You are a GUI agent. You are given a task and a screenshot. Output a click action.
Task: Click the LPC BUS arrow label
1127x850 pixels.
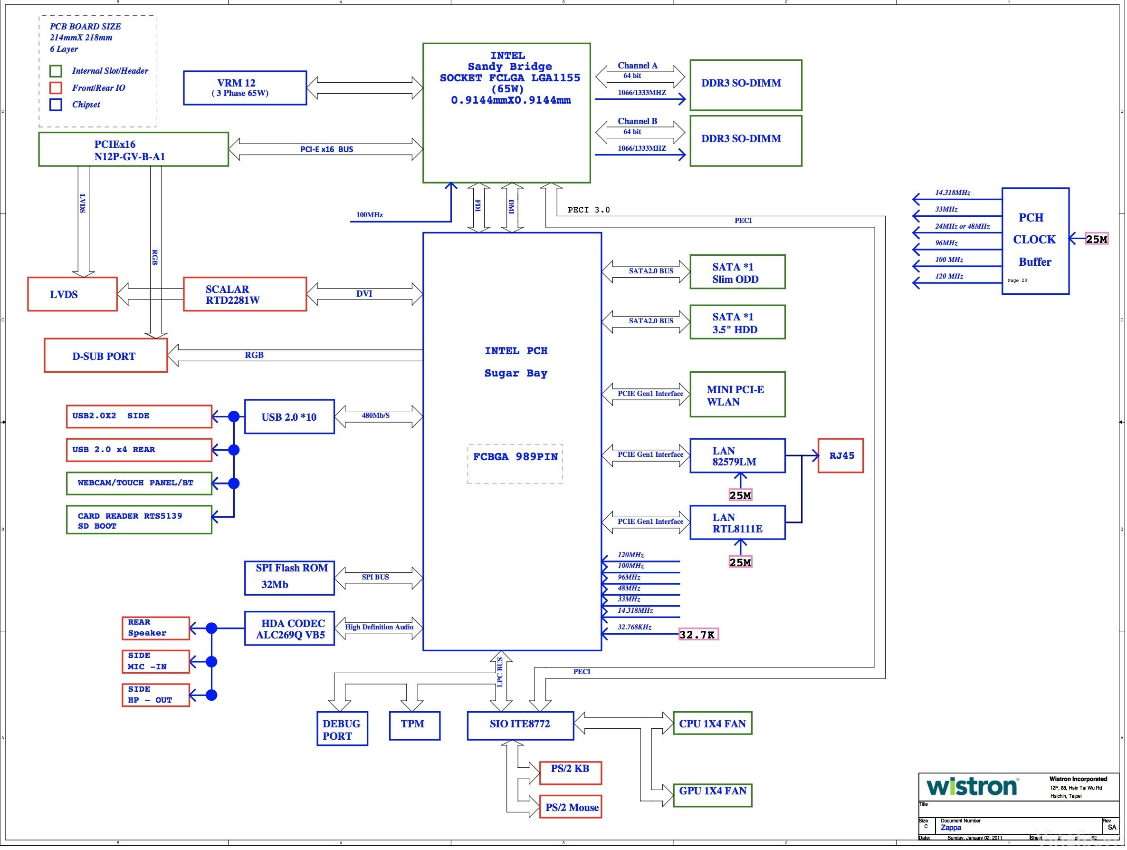click(x=500, y=672)
